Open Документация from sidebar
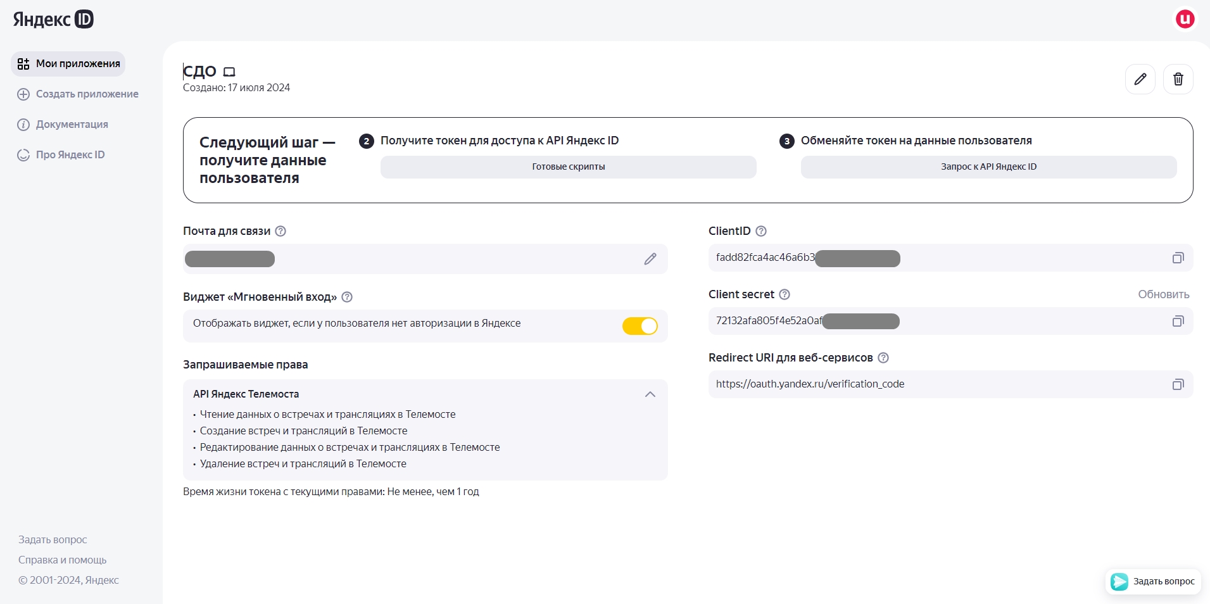 (63, 124)
